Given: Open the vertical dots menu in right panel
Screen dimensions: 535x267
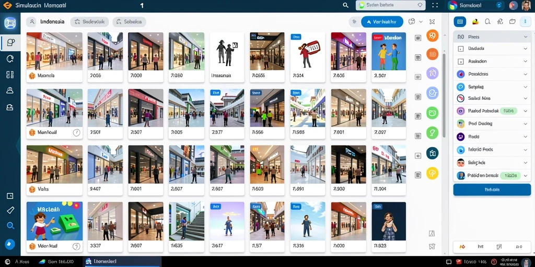Looking at the screenshot, I should (x=525, y=22).
